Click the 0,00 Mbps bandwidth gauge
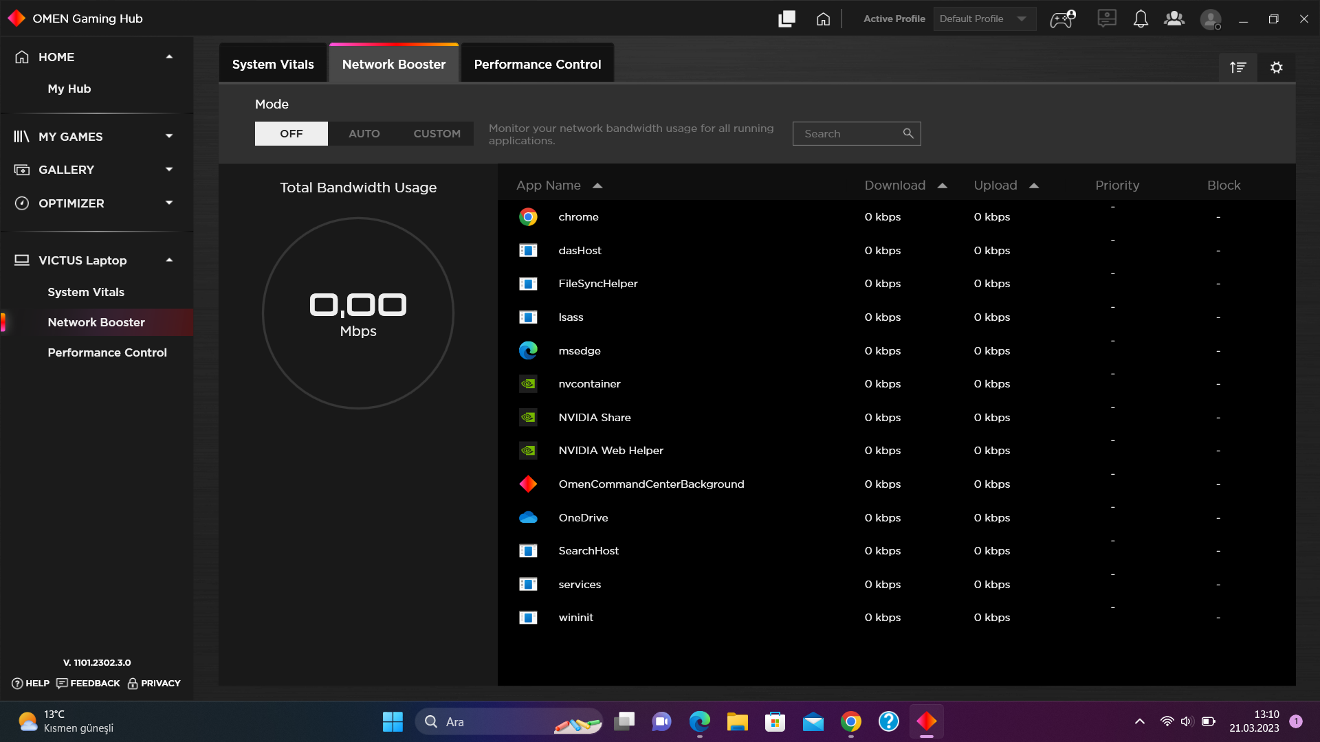 click(x=358, y=313)
